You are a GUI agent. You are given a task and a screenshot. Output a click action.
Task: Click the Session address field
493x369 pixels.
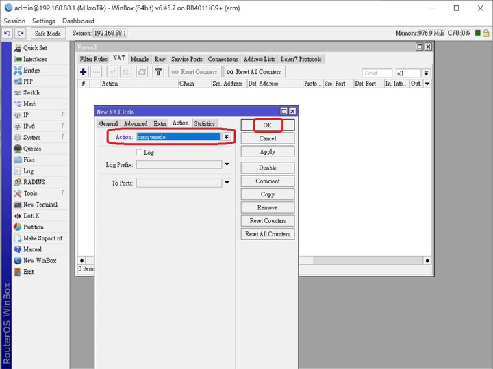coord(110,33)
